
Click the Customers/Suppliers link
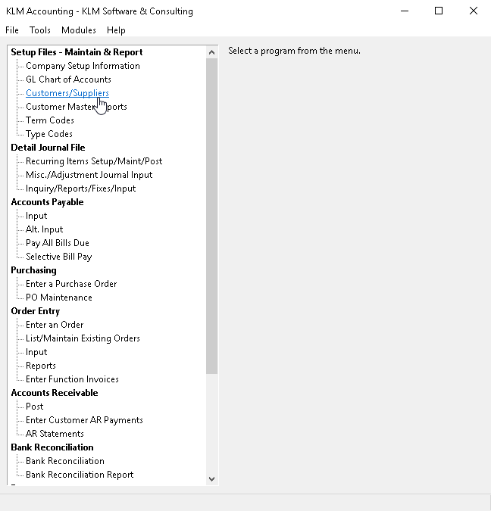[x=67, y=93]
